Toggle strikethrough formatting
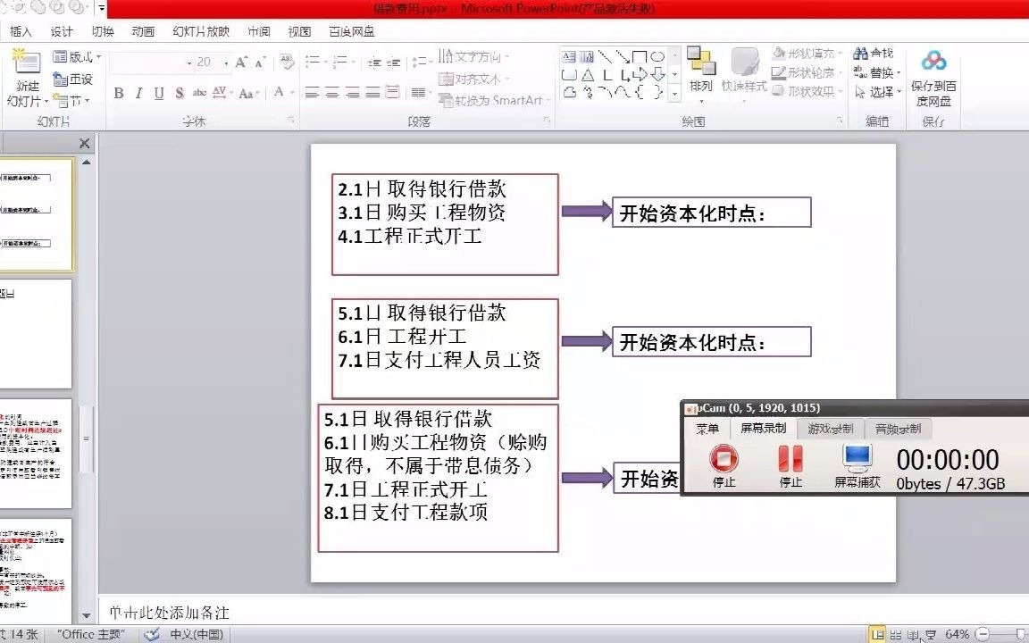 pos(199,92)
